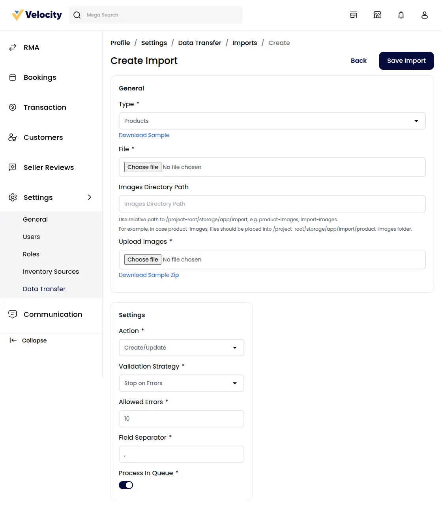
Task: Click the notification bell icon
Action: click(401, 15)
